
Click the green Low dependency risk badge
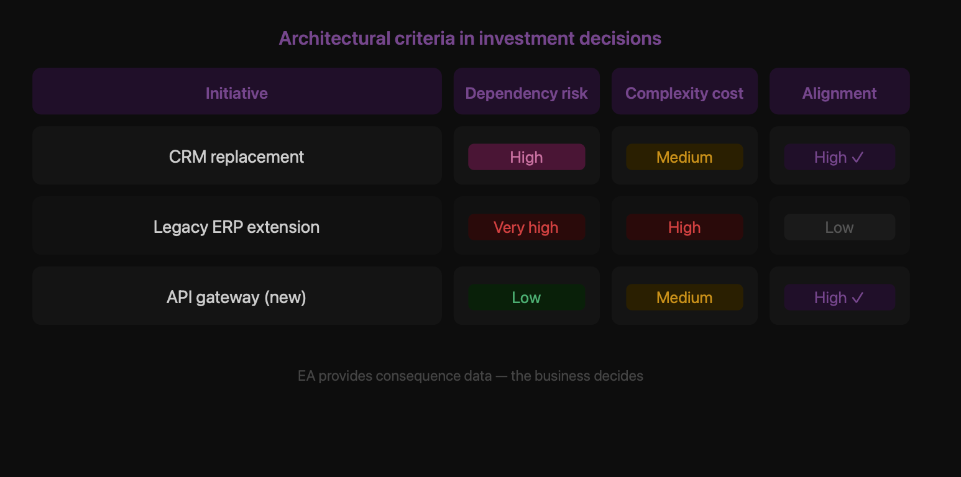pos(526,298)
